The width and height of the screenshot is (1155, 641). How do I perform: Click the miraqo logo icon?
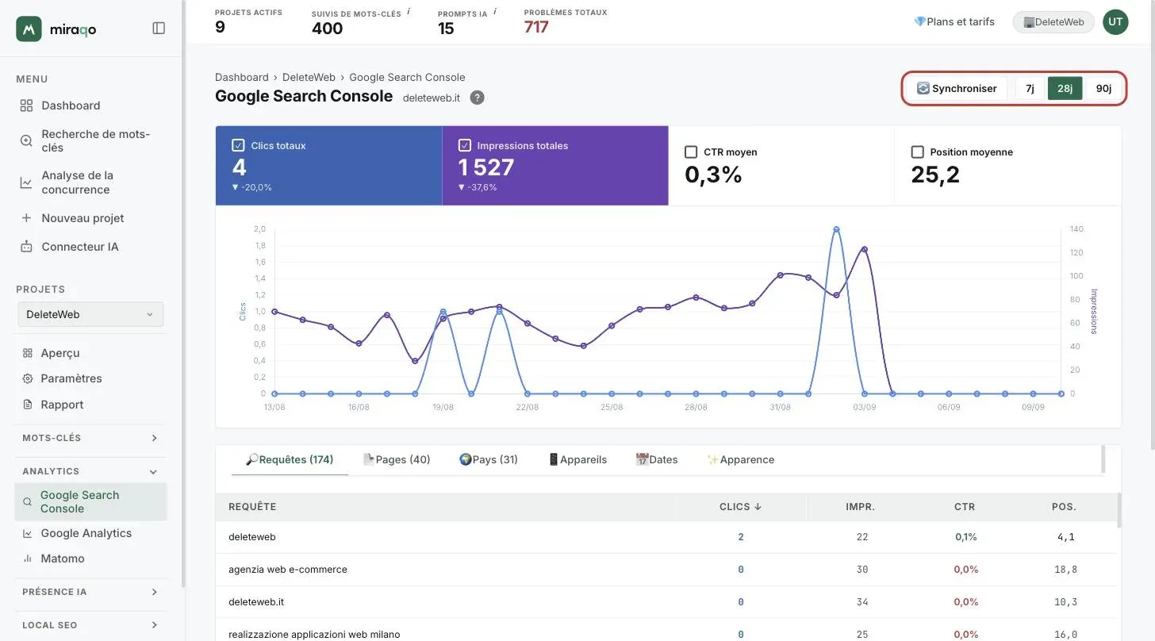click(29, 29)
